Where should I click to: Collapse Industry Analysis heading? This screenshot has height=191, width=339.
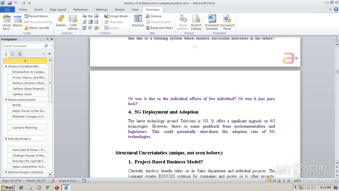click(x=6, y=139)
